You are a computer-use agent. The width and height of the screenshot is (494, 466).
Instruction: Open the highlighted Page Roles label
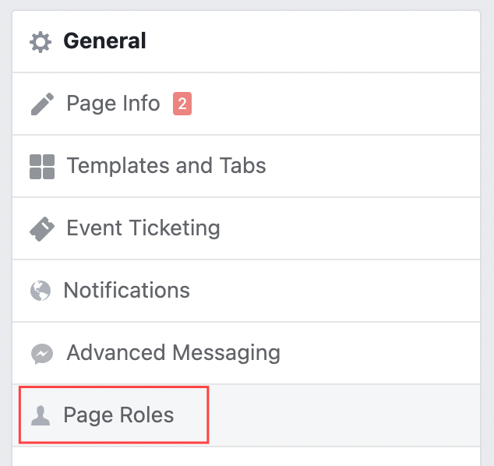tap(118, 415)
